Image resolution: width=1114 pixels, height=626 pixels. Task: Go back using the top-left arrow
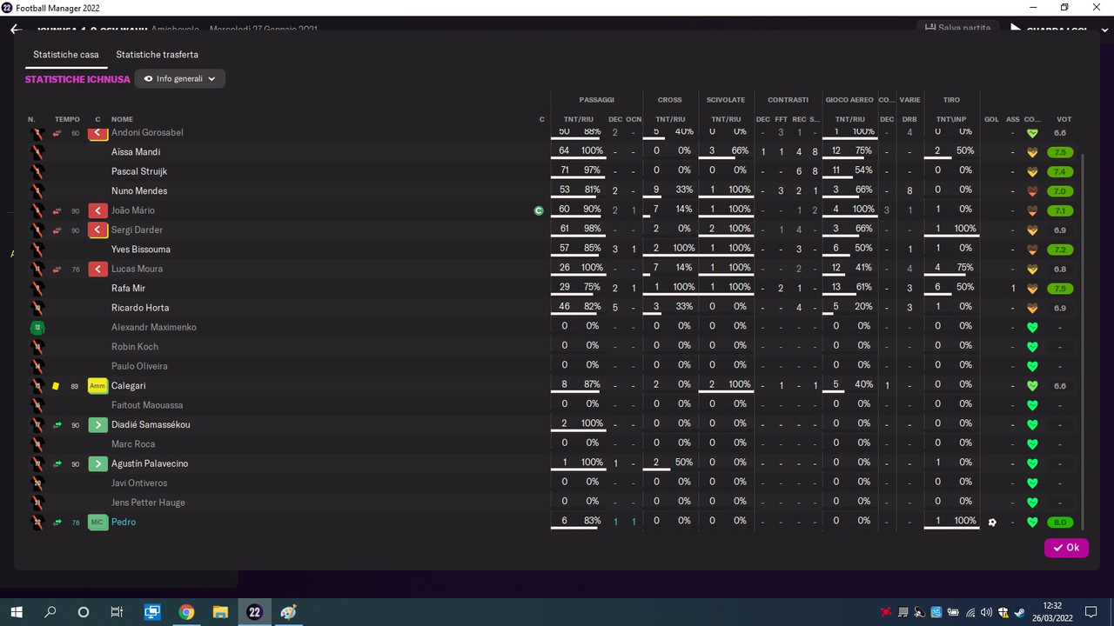[x=15, y=29]
